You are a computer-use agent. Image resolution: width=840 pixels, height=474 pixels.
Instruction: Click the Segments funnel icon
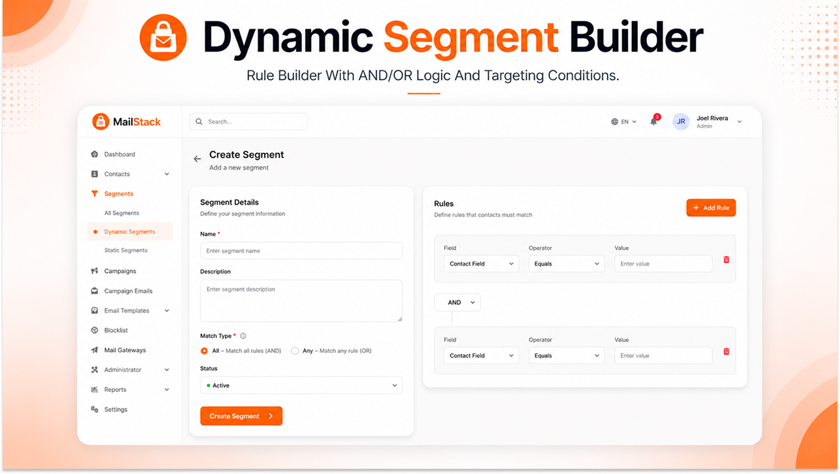point(95,193)
